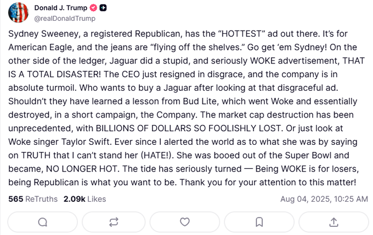Click "HOTTEST" in the first line

click(x=241, y=34)
